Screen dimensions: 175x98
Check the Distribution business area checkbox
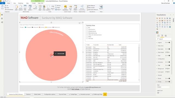[x=87, y=29]
